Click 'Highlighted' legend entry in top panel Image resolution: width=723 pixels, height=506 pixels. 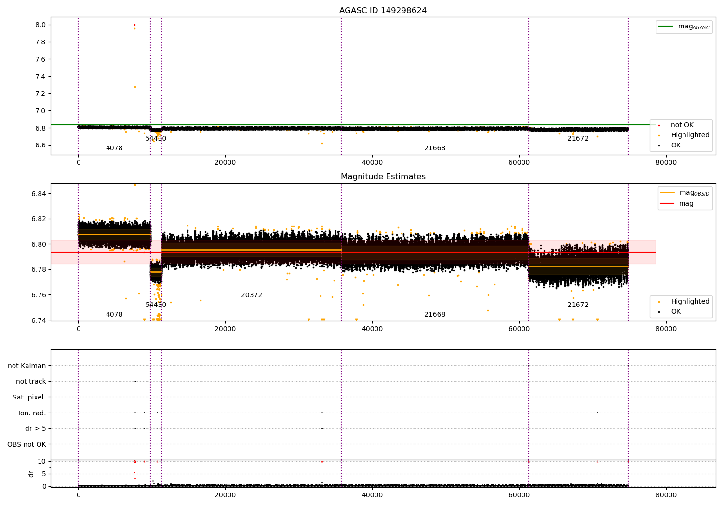click(683, 135)
